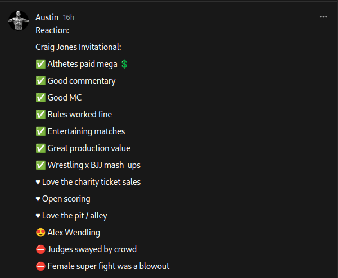Click Austin's profile avatar
338x278 pixels.
tap(19, 20)
